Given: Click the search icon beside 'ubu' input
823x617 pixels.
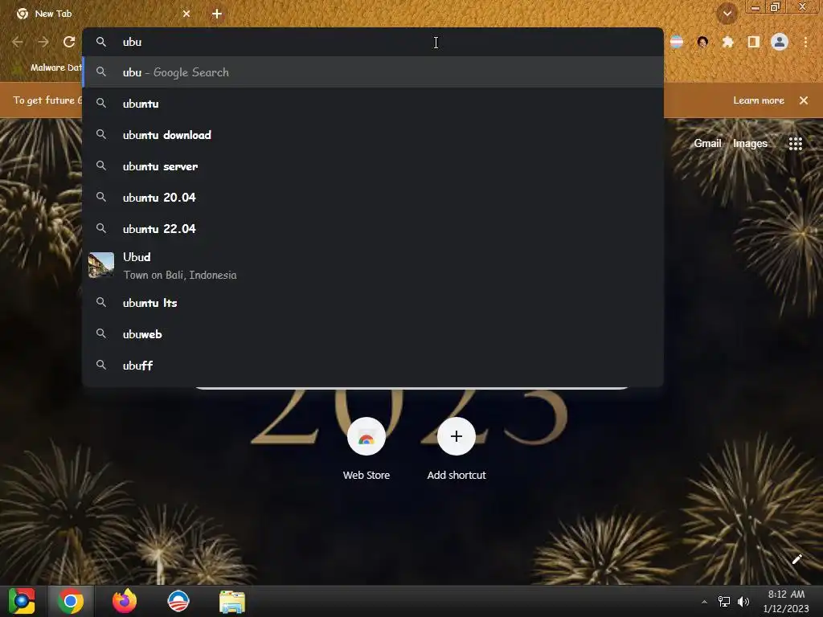Looking at the screenshot, I should tap(101, 42).
